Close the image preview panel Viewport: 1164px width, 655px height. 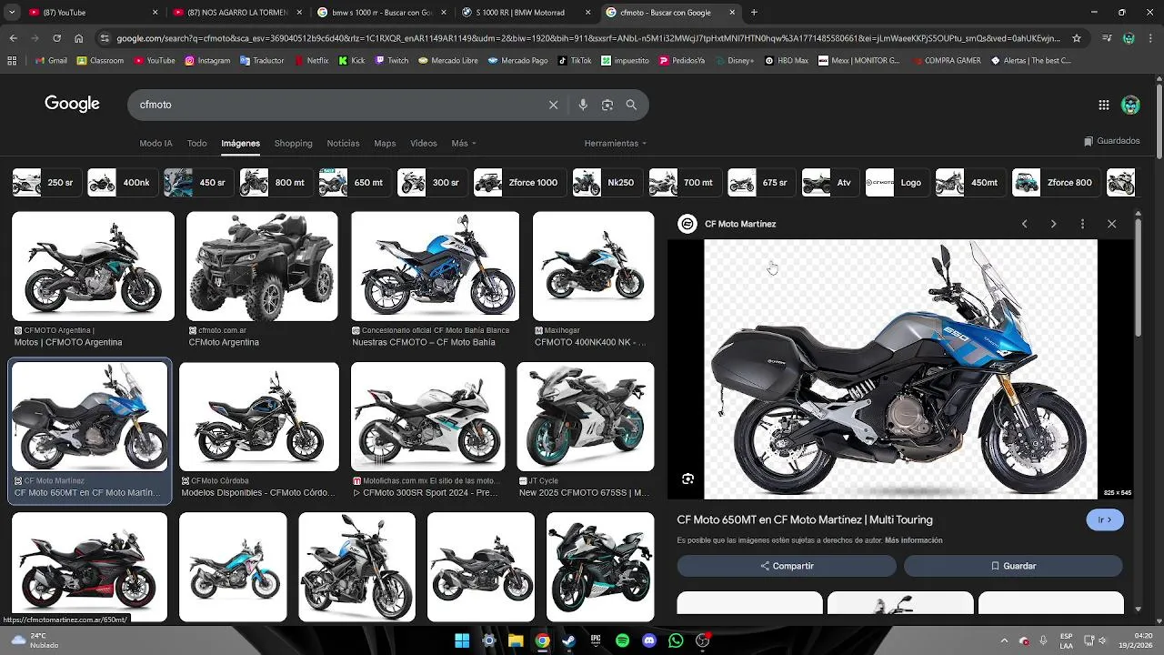click(x=1111, y=224)
